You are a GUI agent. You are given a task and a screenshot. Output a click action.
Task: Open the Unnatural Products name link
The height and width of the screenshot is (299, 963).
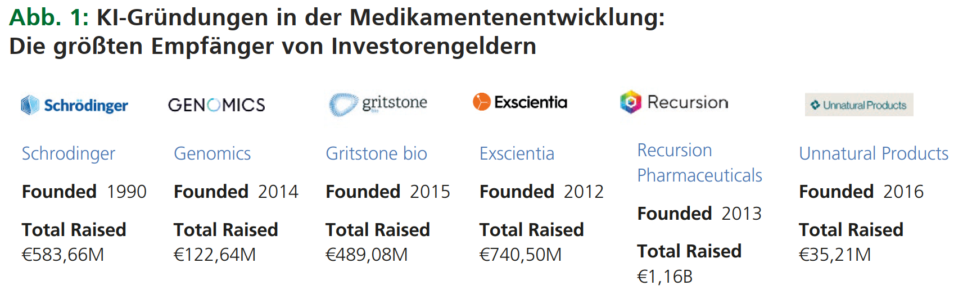pyautogui.click(x=874, y=153)
